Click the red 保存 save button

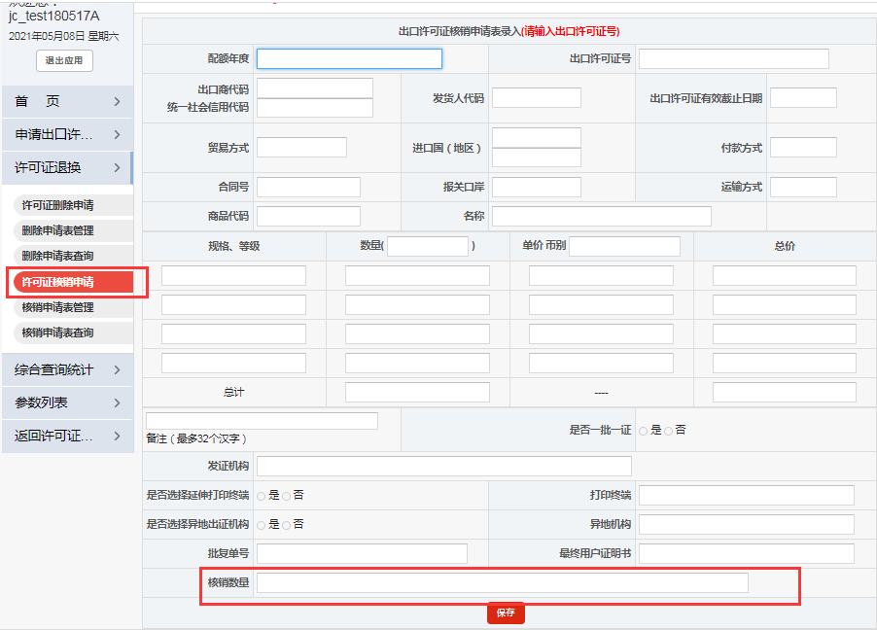[x=505, y=612]
